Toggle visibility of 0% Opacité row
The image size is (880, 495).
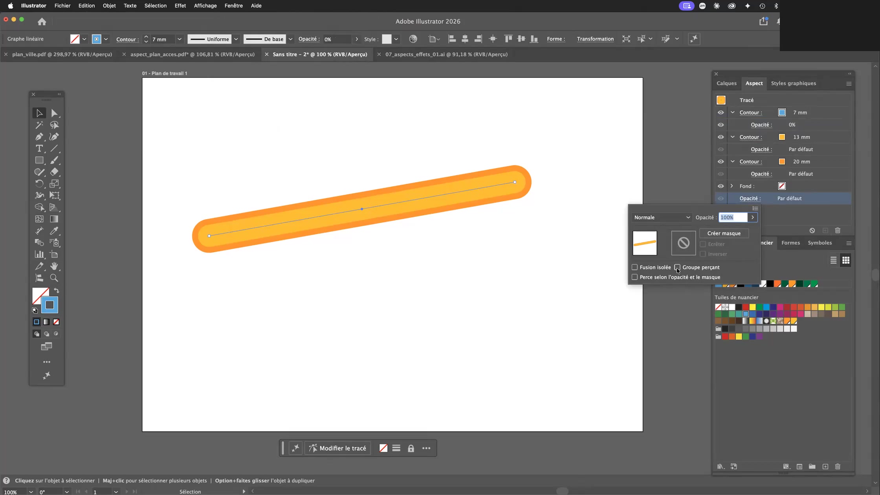(x=720, y=125)
